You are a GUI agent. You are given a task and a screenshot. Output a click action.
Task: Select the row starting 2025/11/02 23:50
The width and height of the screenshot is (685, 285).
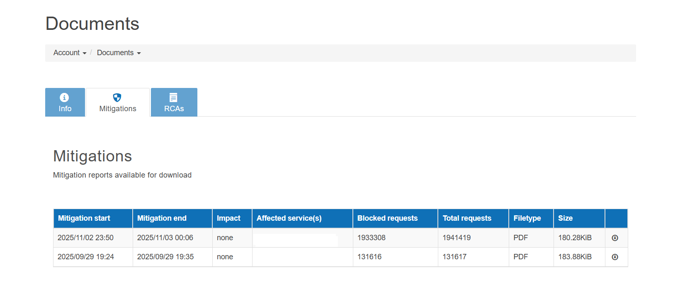[x=340, y=238]
